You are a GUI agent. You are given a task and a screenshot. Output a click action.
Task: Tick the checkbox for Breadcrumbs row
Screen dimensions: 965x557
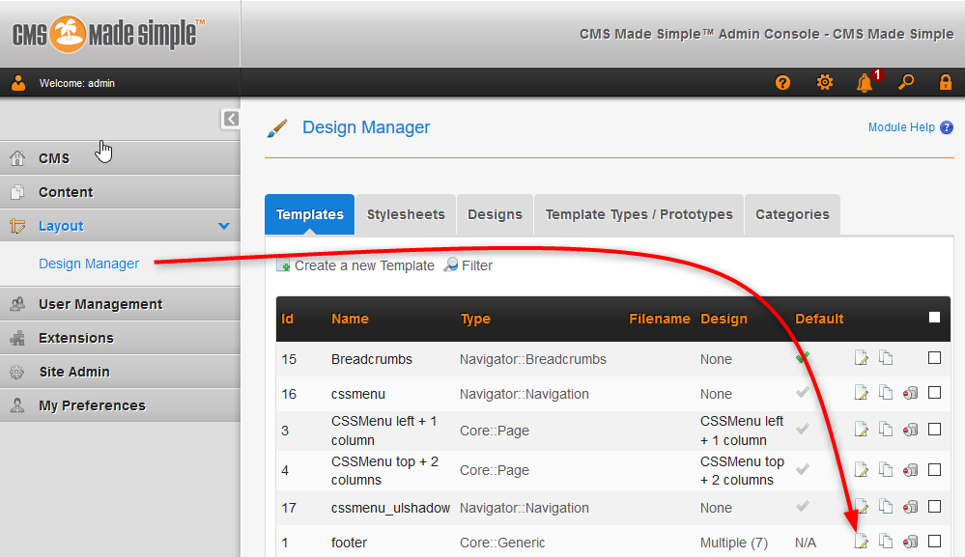click(x=934, y=358)
